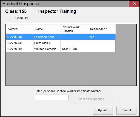Close the Student Response dialog
This screenshot has height=117, width=140.
pos(134,4)
